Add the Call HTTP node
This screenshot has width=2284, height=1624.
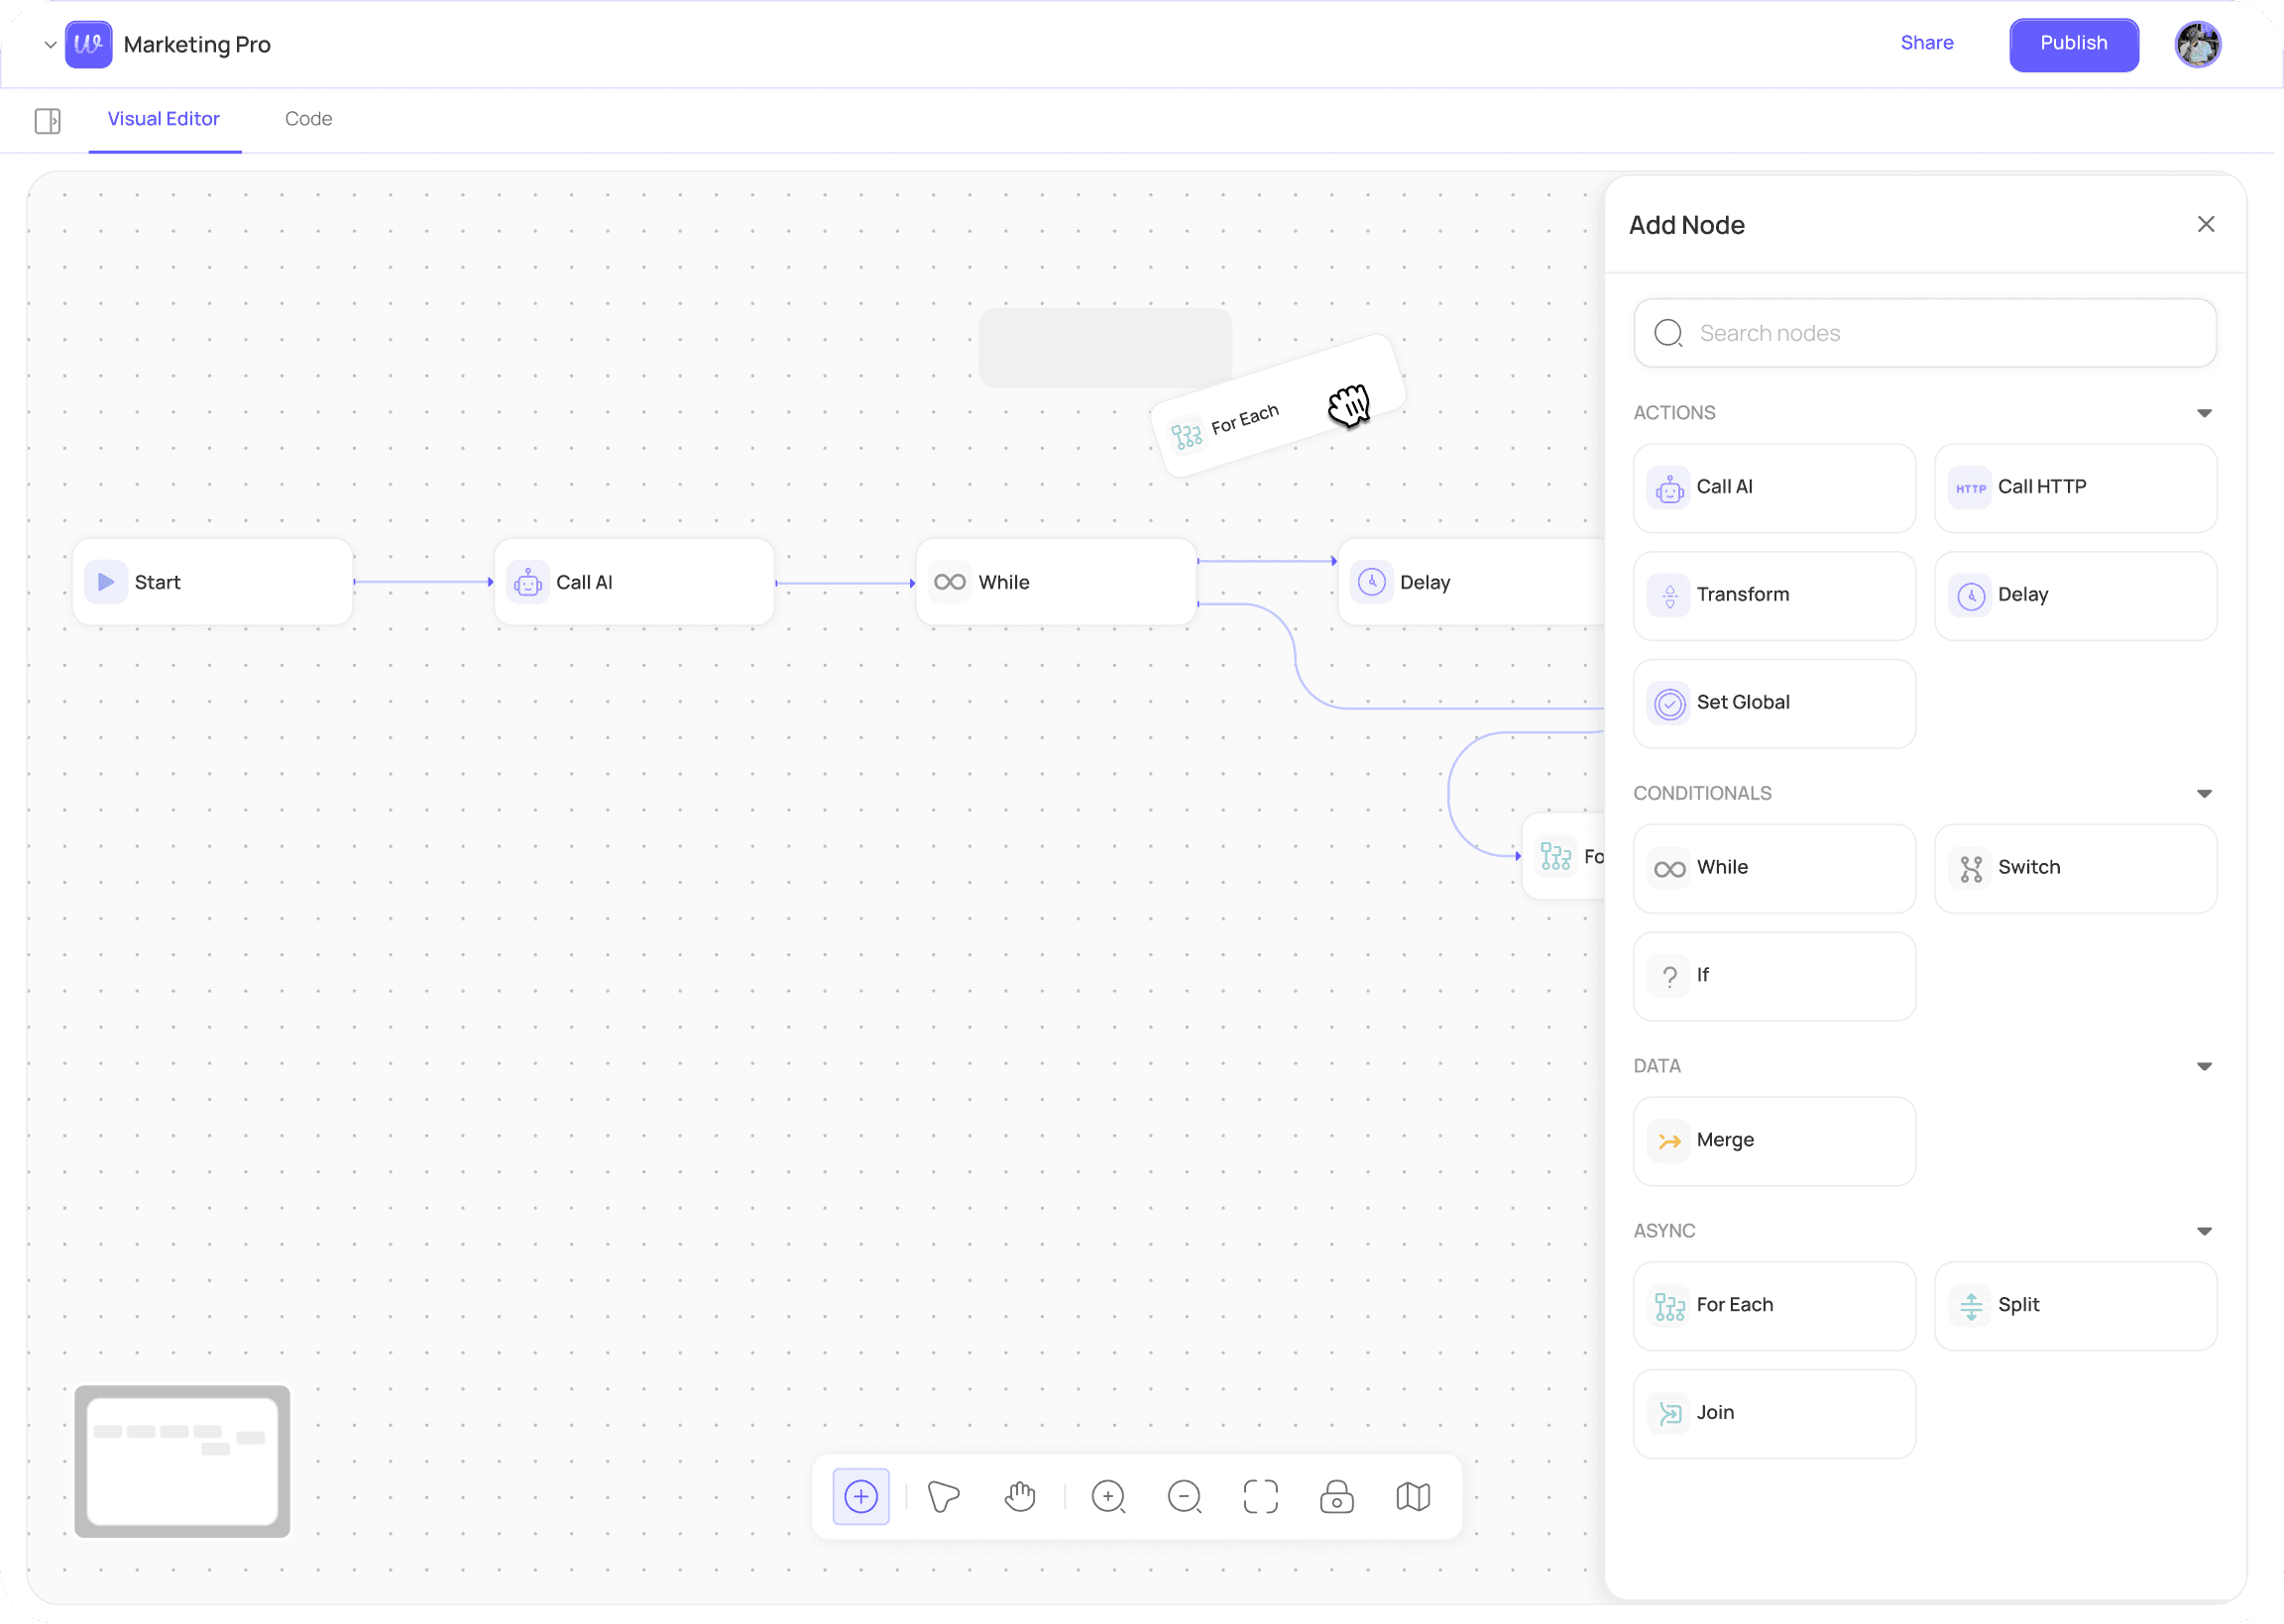click(2075, 488)
